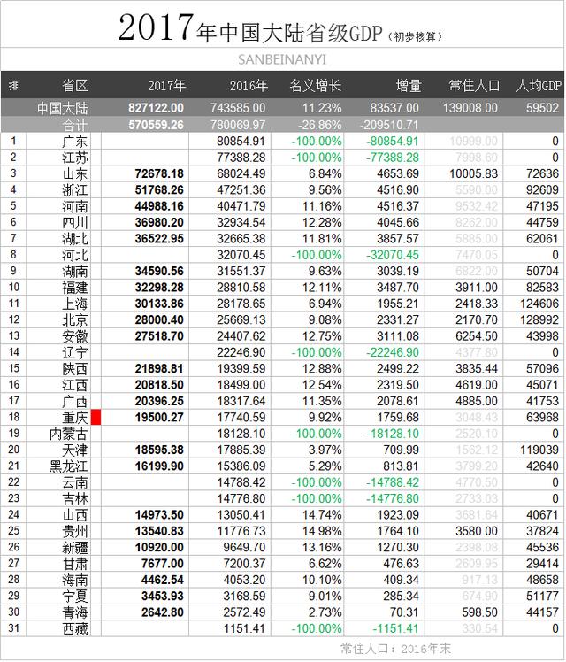
Task: Select the 山东 province cell
Action: 74,173
